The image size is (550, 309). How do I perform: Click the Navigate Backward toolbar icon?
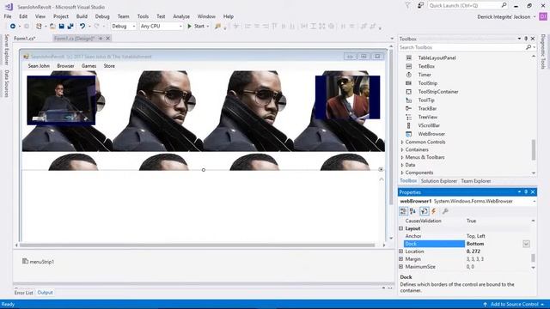13,27
